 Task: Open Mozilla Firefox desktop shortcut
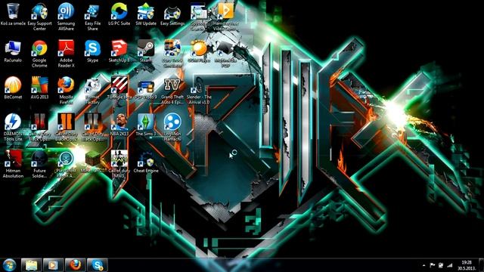pyautogui.click(x=66, y=91)
